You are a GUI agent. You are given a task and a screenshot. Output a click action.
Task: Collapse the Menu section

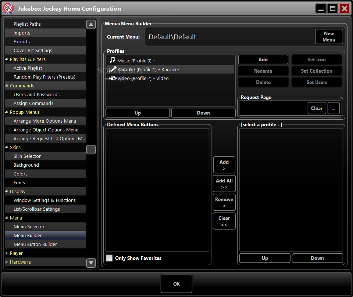click(7, 218)
